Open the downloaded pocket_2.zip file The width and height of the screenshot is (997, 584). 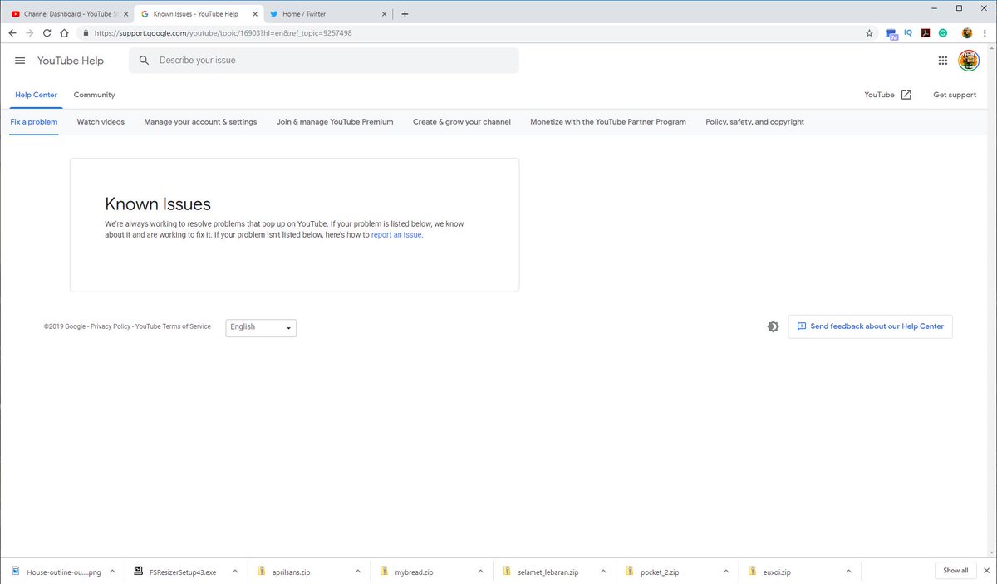660,572
